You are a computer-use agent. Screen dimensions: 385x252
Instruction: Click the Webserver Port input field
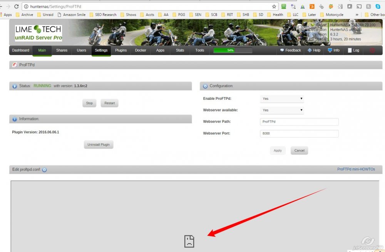tap(299, 133)
